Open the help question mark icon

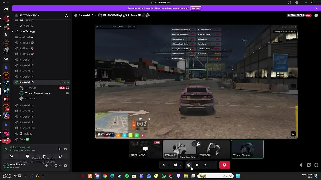click(297, 3)
